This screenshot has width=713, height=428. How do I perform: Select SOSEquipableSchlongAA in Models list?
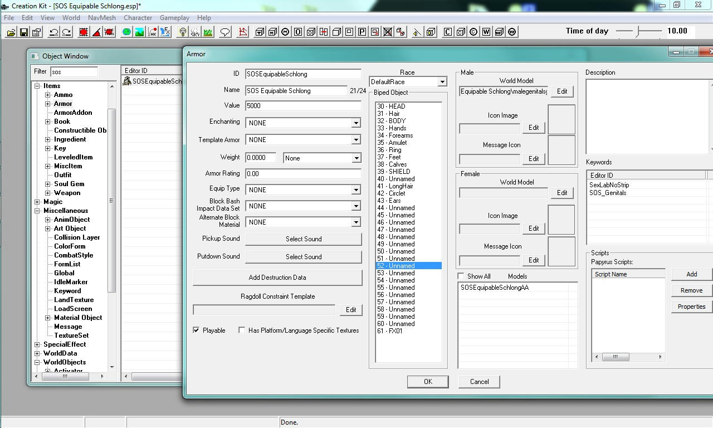point(495,288)
